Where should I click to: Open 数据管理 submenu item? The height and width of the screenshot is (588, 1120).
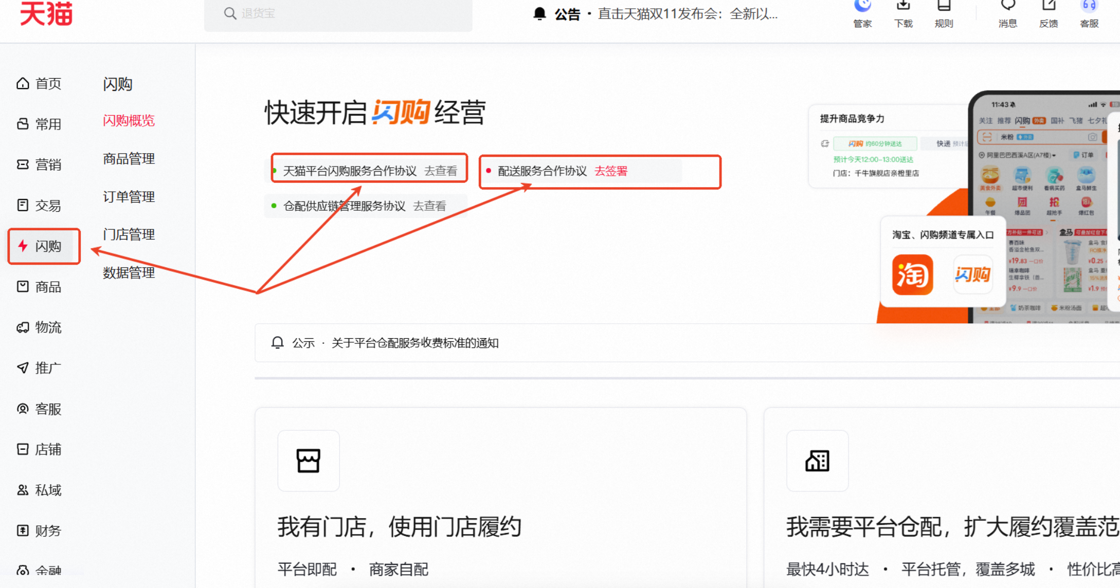click(129, 273)
